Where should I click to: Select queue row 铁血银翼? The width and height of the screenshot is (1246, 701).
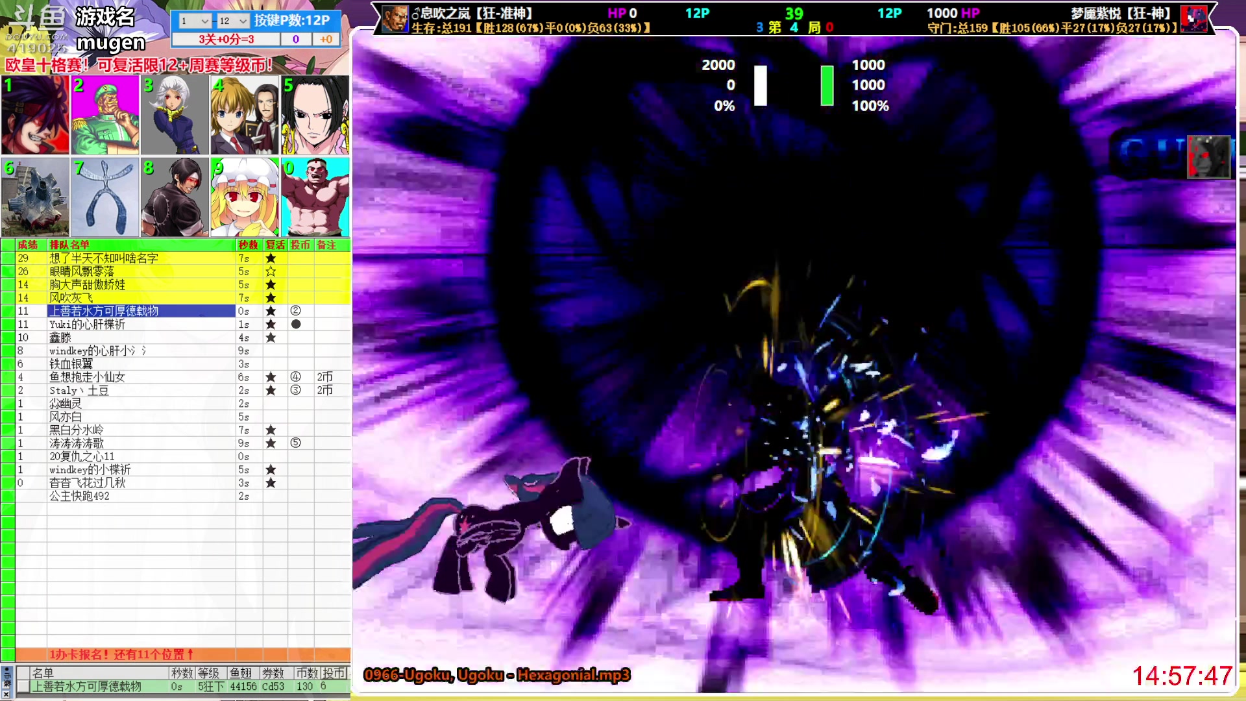click(183, 364)
